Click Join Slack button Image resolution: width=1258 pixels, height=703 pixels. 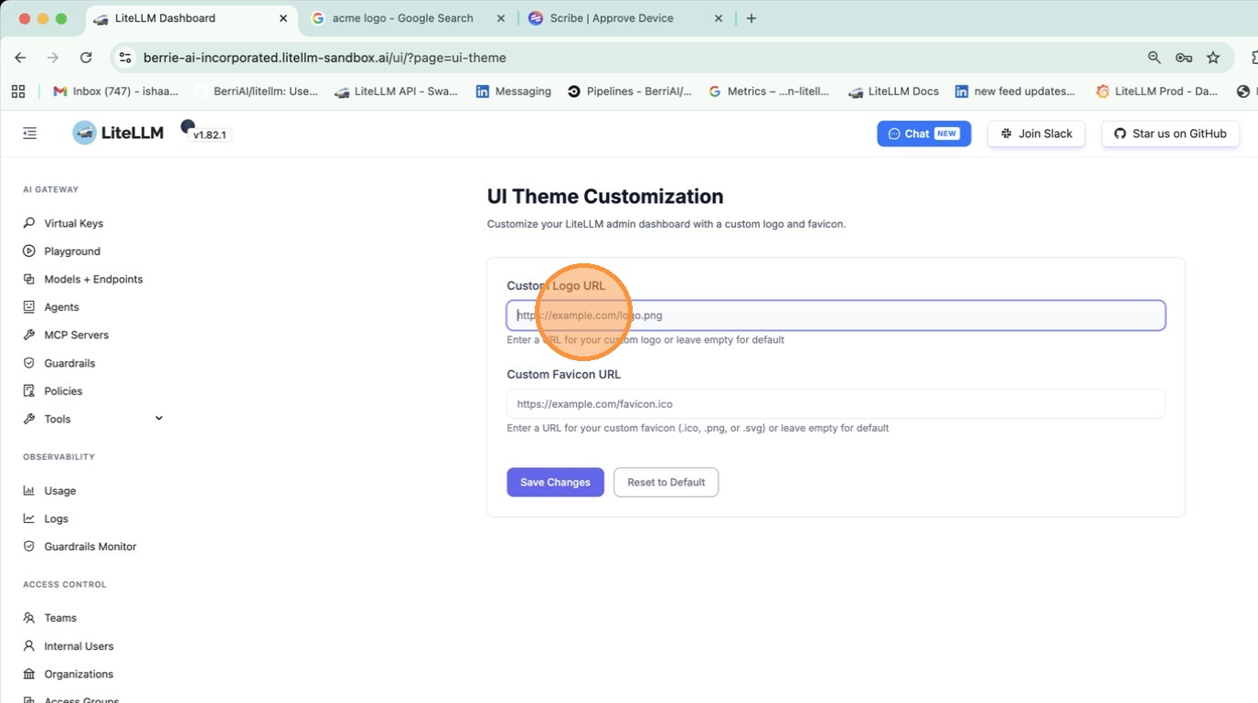click(1037, 133)
